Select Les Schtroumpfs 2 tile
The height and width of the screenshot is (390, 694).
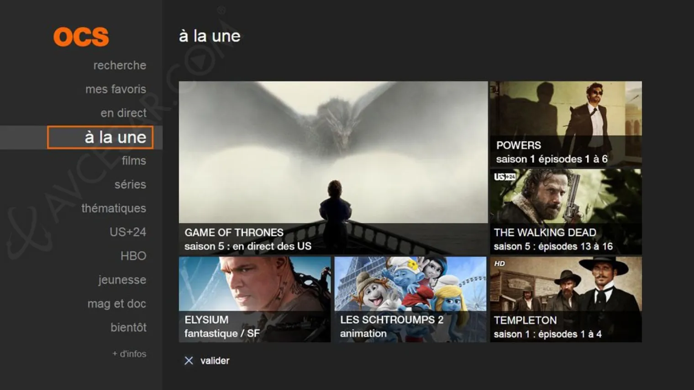(x=410, y=299)
